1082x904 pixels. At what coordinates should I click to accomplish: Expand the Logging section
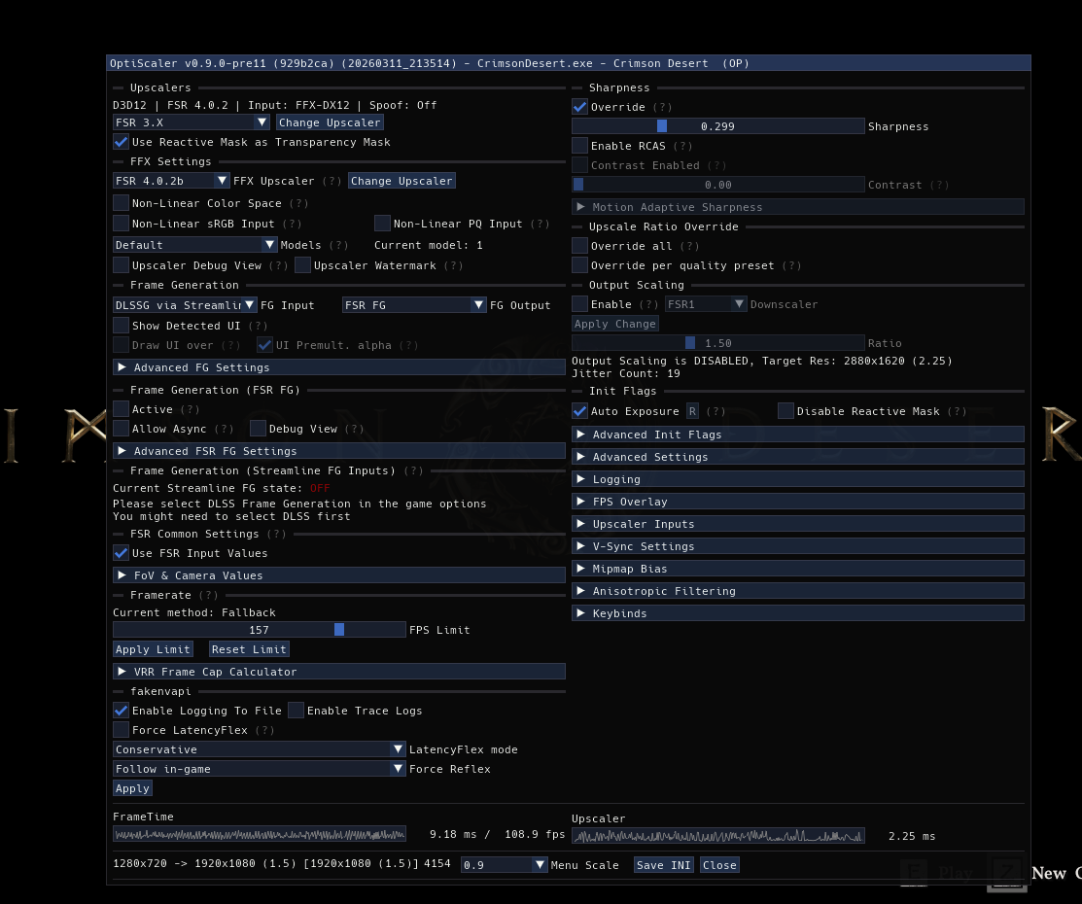798,479
